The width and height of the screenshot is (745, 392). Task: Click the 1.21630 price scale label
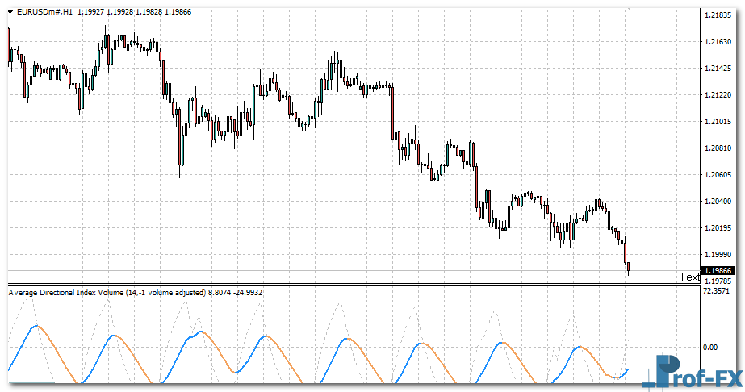718,42
